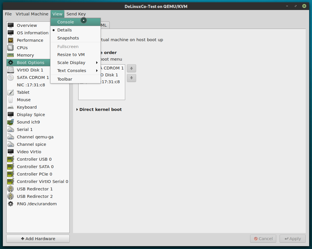The image size is (312, 249).
Task: Click the SATA CDROM 1 disc icon
Action: point(11,77)
